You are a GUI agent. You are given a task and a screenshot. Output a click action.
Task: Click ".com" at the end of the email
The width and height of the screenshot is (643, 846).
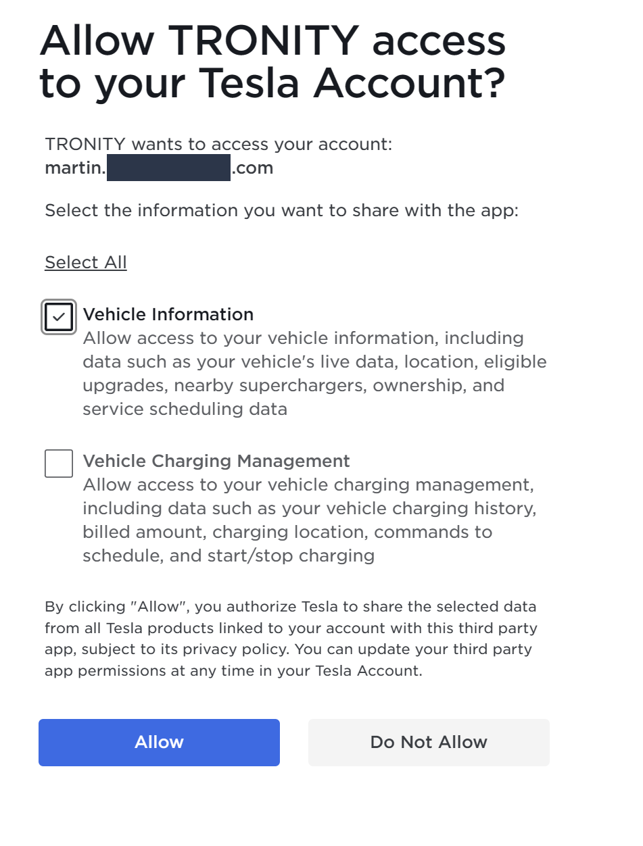252,168
